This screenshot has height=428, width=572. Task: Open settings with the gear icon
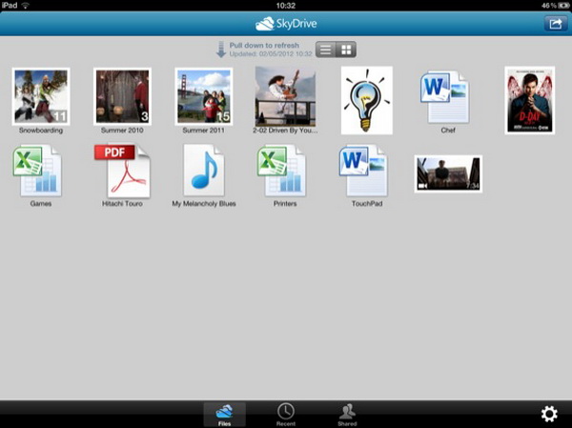pyautogui.click(x=549, y=414)
